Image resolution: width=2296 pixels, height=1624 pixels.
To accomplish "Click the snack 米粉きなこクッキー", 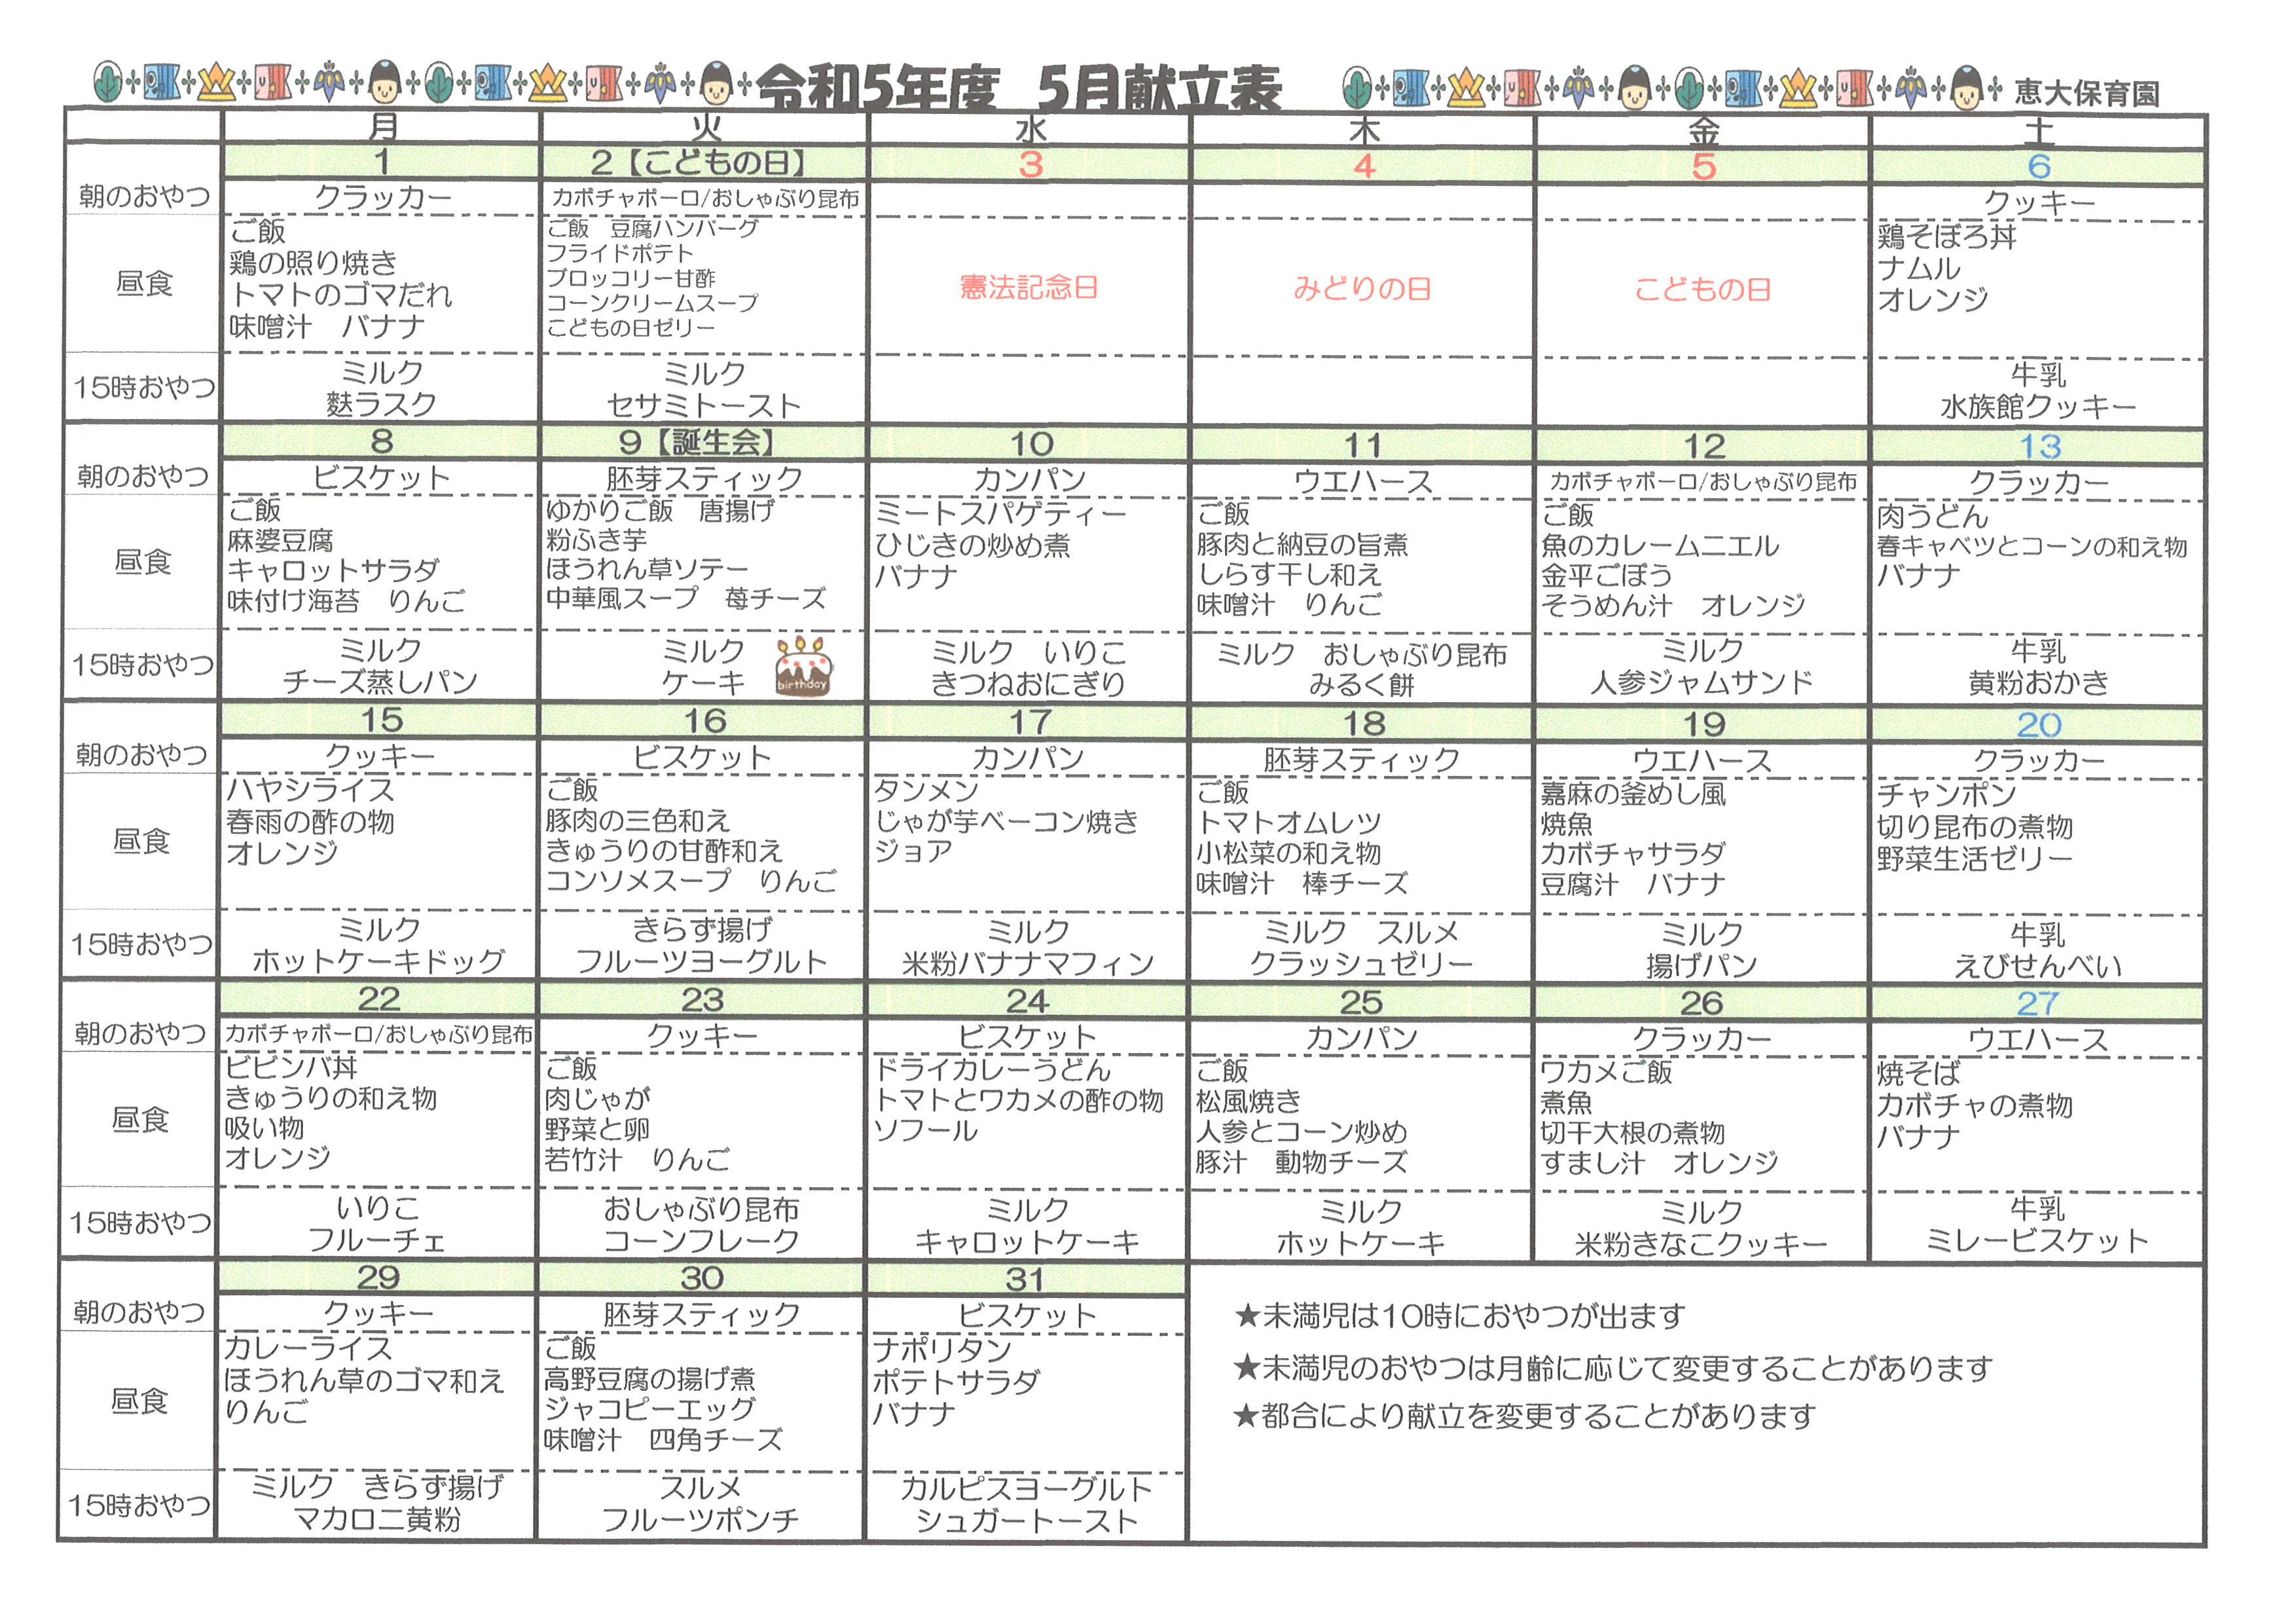I will (x=1700, y=1245).
